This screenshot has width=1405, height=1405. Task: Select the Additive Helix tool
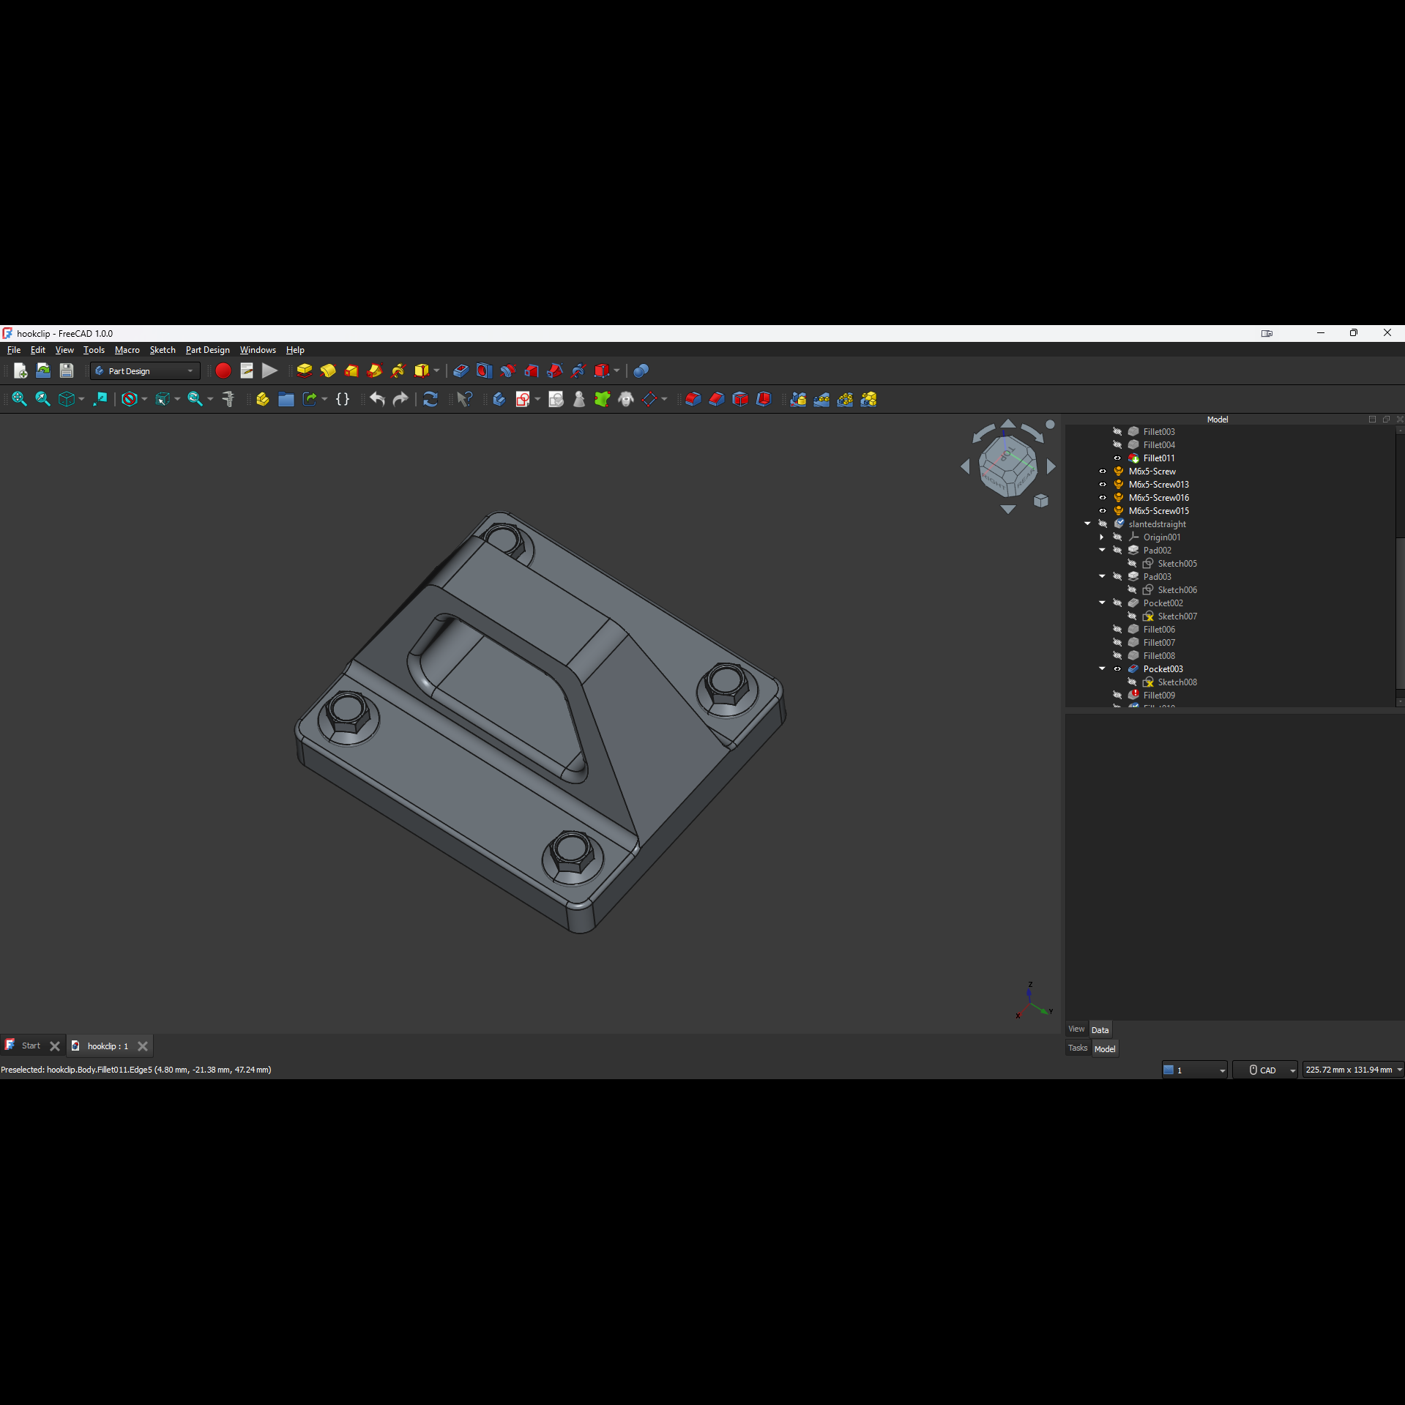[x=398, y=370]
